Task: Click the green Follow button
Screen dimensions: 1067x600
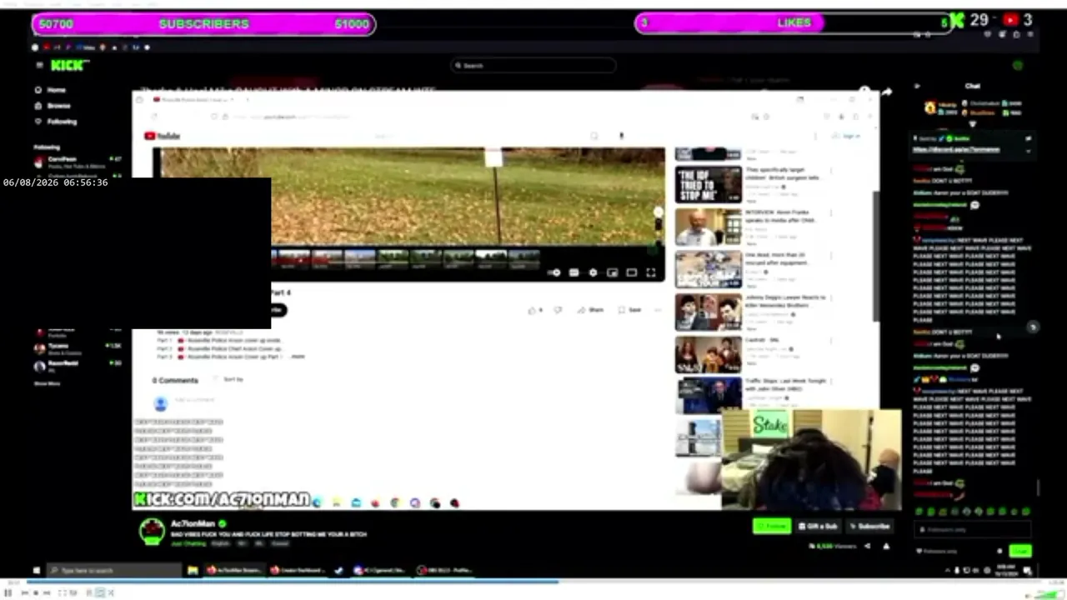Action: (772, 526)
